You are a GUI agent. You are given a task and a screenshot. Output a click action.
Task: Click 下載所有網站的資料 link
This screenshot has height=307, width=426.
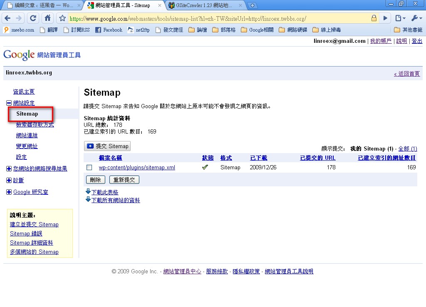[116, 200]
